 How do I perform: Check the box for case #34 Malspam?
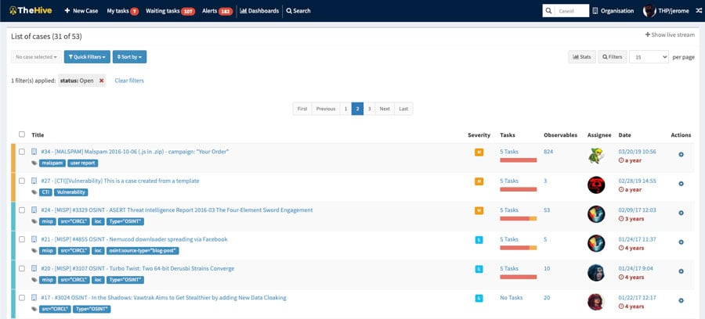click(22, 152)
